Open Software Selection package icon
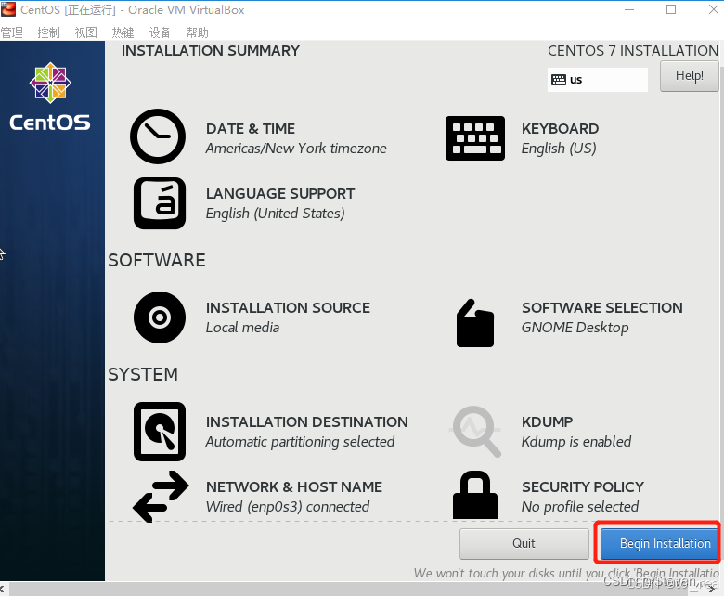This screenshot has height=596, width=724. point(474,323)
